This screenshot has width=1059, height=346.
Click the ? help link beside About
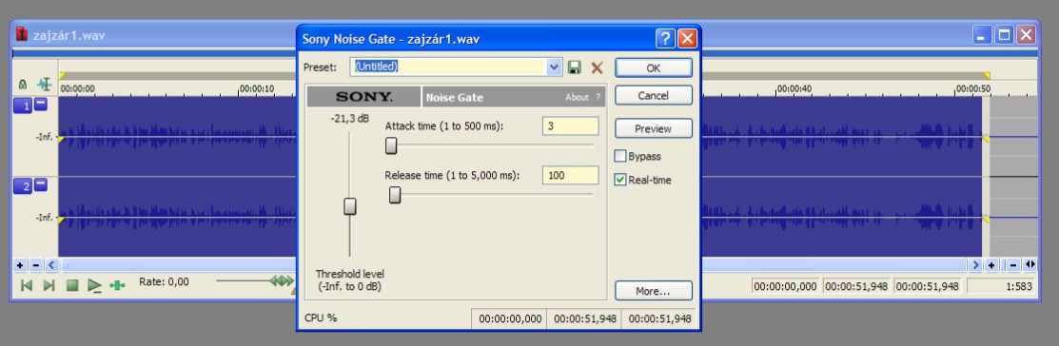point(598,97)
